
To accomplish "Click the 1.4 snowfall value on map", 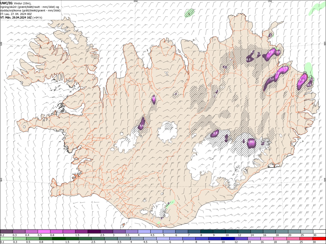I will pyautogui.click(x=302, y=80).
